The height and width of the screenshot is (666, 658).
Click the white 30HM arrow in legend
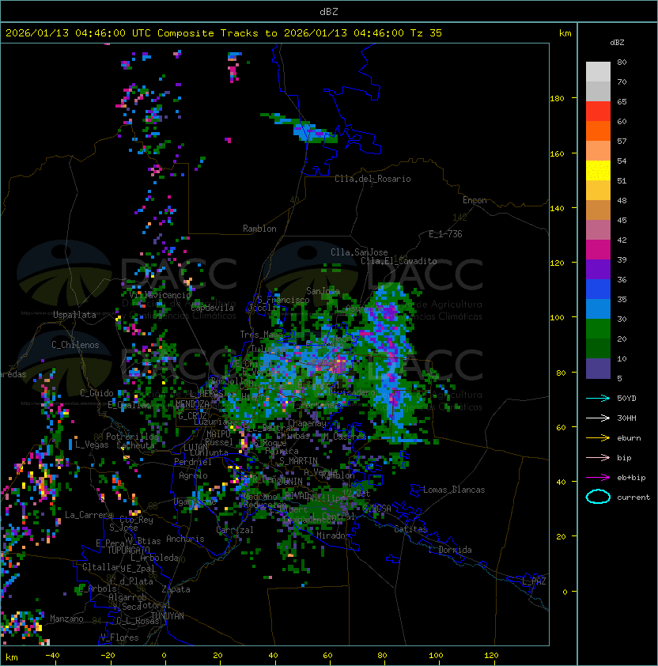[598, 418]
